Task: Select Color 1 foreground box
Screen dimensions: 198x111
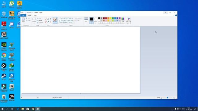Action: [92, 20]
